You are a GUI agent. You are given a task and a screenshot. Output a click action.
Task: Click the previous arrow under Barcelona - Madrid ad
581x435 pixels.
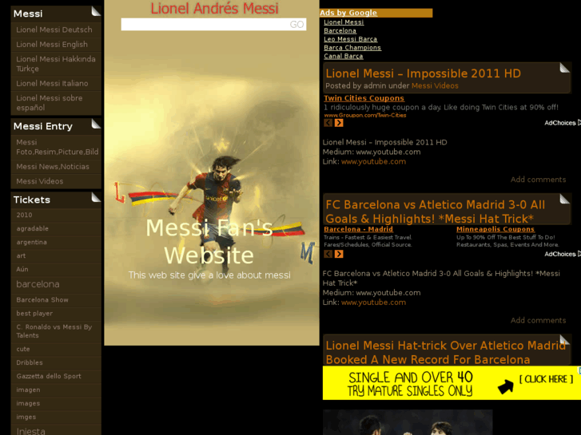pyautogui.click(x=328, y=254)
